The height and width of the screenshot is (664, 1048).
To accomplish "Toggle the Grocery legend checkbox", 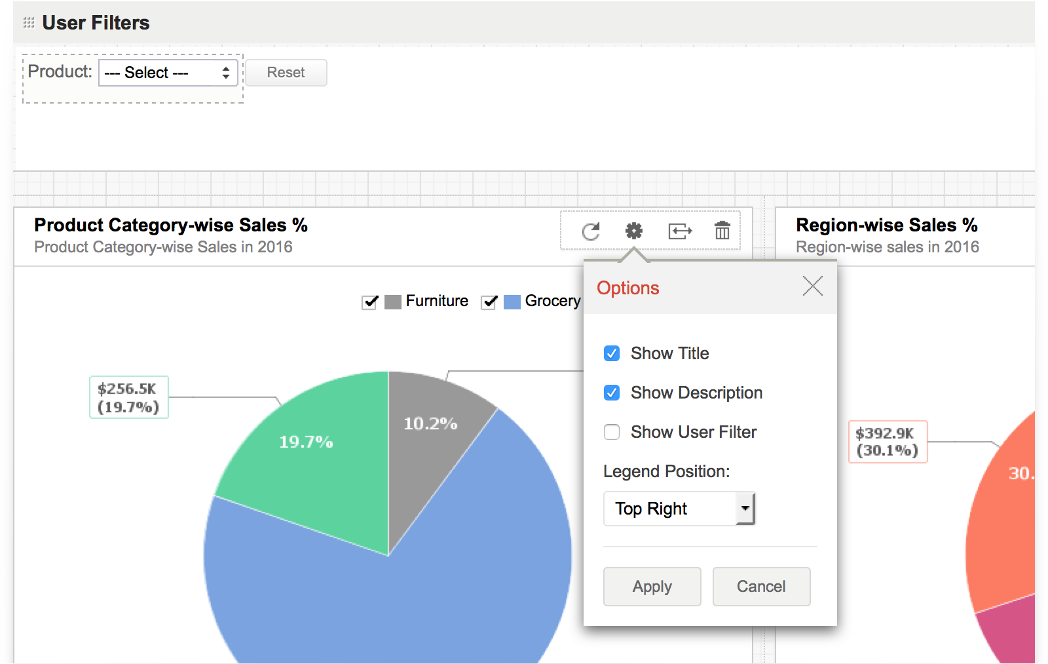I will (489, 302).
